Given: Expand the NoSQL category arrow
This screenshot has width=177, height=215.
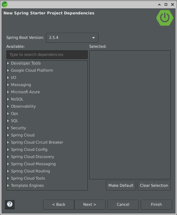Looking at the screenshot, I should pyautogui.click(x=8, y=99).
